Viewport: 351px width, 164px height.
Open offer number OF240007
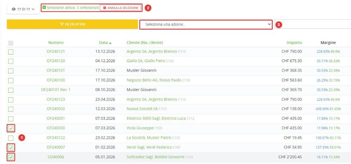(x=56, y=147)
